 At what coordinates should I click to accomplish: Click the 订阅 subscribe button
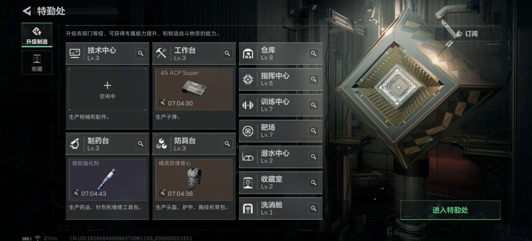(x=467, y=34)
